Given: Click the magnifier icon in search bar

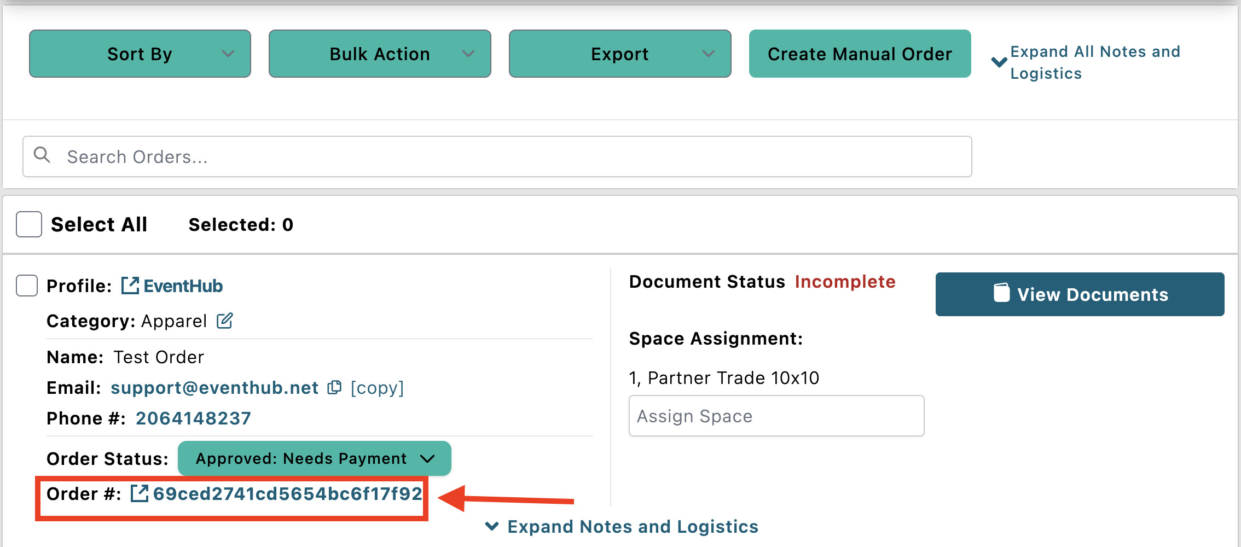Looking at the screenshot, I should coord(42,155).
